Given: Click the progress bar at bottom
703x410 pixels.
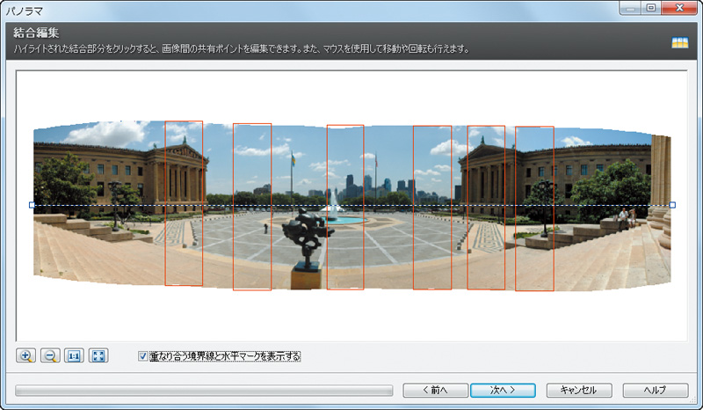Looking at the screenshot, I should (204, 391).
